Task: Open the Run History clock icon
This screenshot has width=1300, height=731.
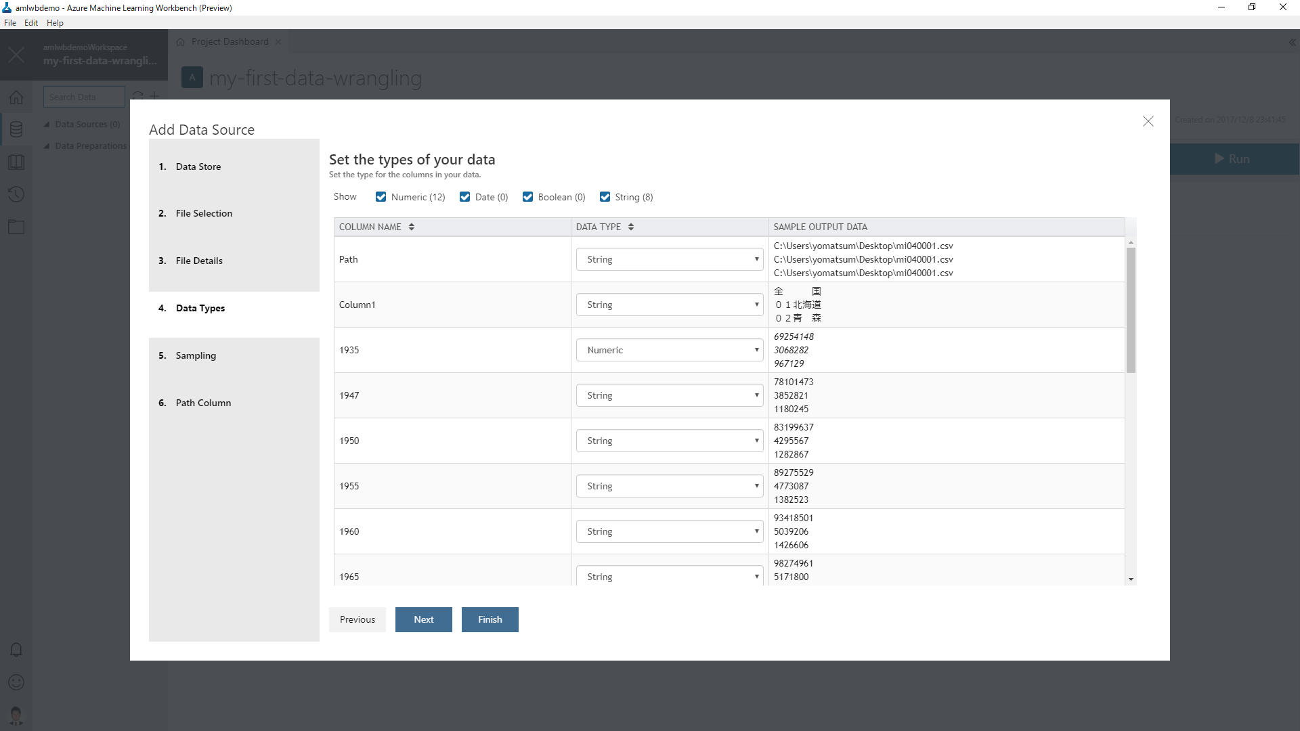Action: click(x=16, y=195)
